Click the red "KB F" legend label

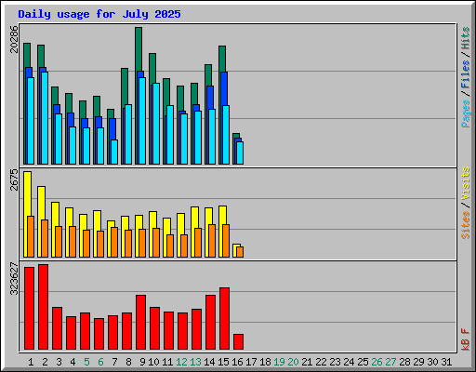(466, 339)
